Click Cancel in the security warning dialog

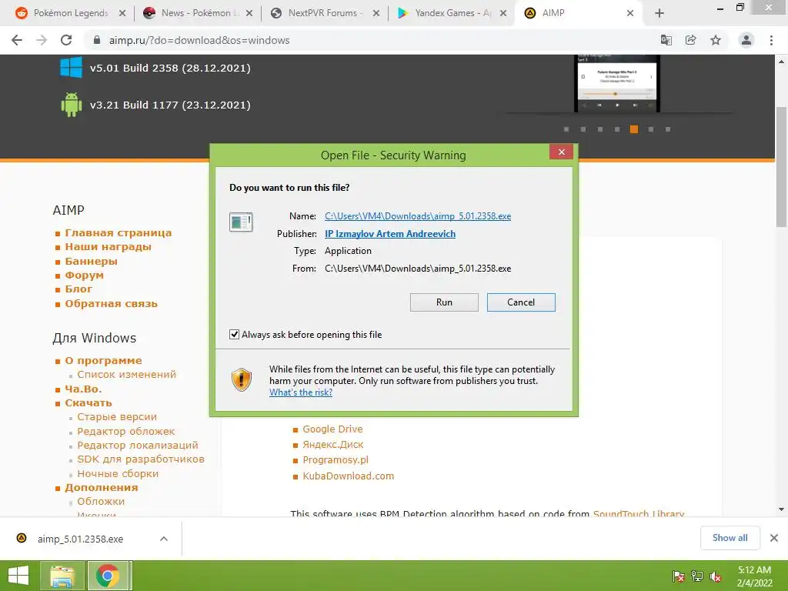point(521,302)
